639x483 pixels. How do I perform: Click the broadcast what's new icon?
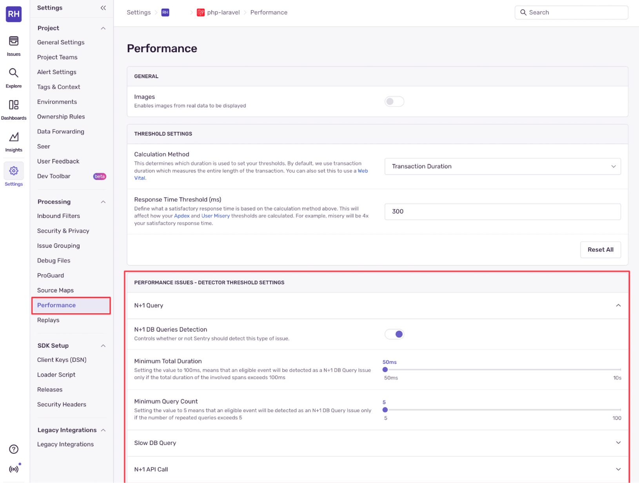(14, 469)
